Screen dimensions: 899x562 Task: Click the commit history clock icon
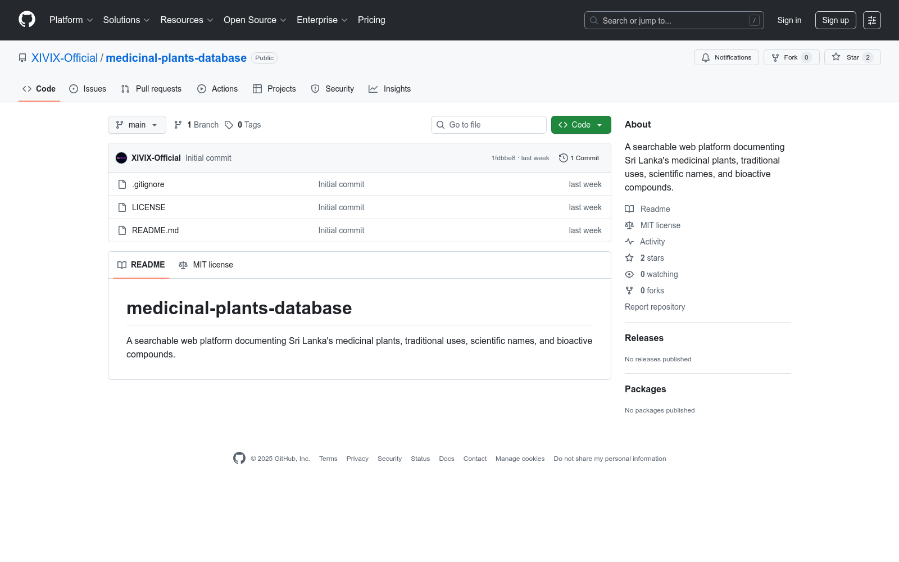[x=563, y=158]
